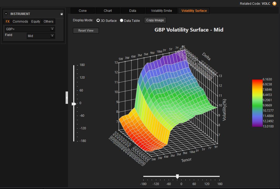Viewport: 280px width, 189px height.
Task: Click the 'Related Code: VOLC' text
Action: [x=255, y=4]
